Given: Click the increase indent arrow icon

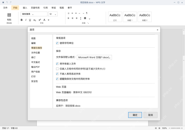Looking at the screenshot, I should click(83, 13).
